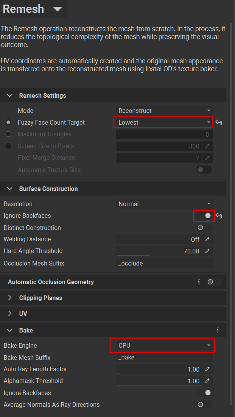Image resolution: width=235 pixels, height=417 pixels.
Task: Enable Automatic Occlusion Geometry toggle
Action: tap(214, 282)
